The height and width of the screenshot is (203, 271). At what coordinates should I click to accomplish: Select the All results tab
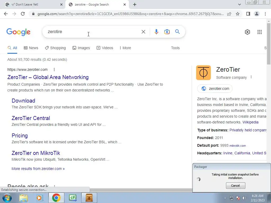tap(12, 48)
